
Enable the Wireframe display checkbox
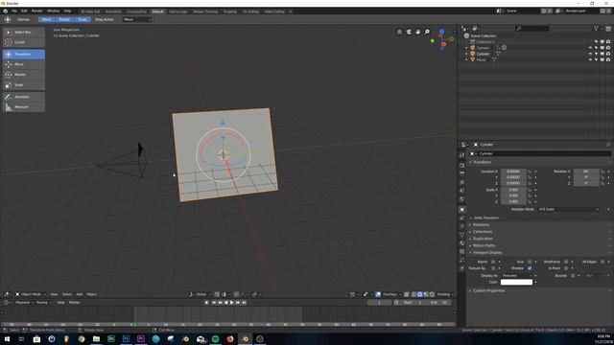pyautogui.click(x=566, y=262)
